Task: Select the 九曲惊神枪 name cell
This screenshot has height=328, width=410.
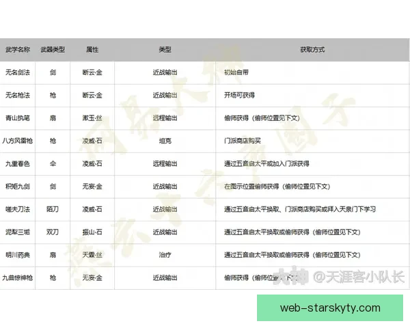Action: point(18,278)
